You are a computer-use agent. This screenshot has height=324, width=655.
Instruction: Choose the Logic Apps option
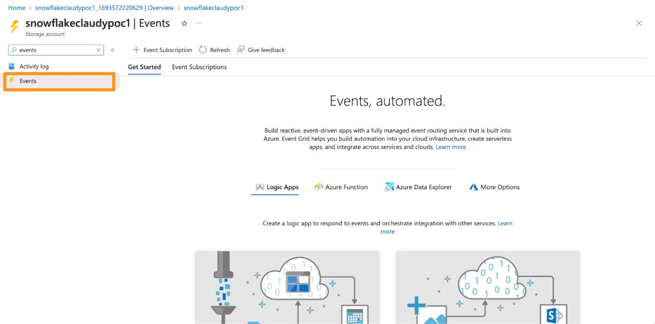[x=277, y=187]
